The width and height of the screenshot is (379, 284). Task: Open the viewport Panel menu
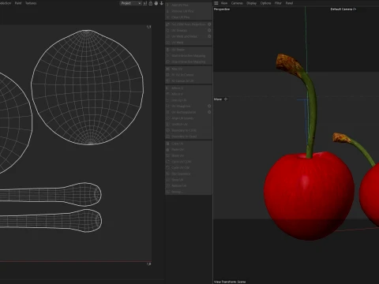289,3
